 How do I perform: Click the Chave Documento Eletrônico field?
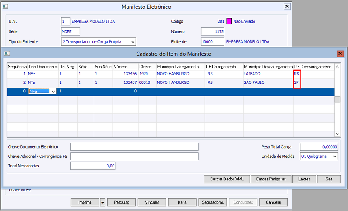134,147
